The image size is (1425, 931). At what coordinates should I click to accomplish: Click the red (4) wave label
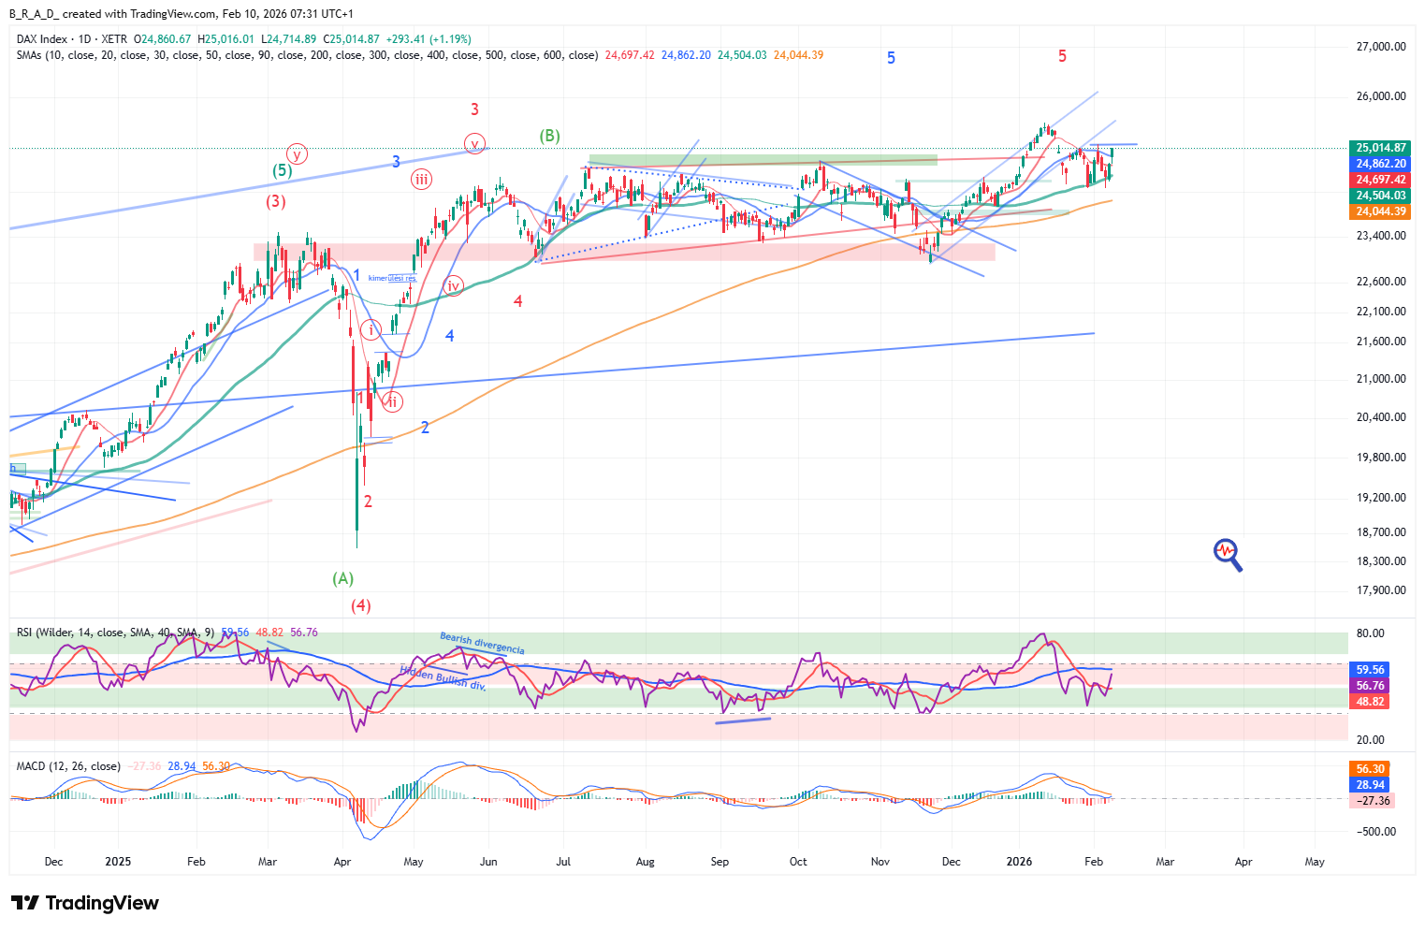tap(361, 605)
